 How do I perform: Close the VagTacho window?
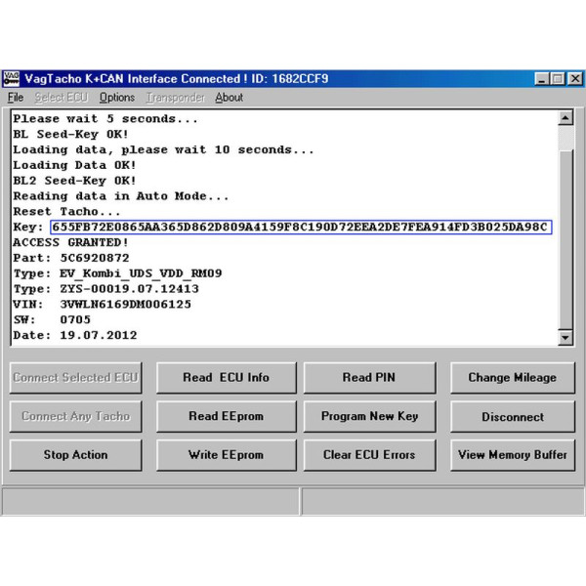(572, 79)
